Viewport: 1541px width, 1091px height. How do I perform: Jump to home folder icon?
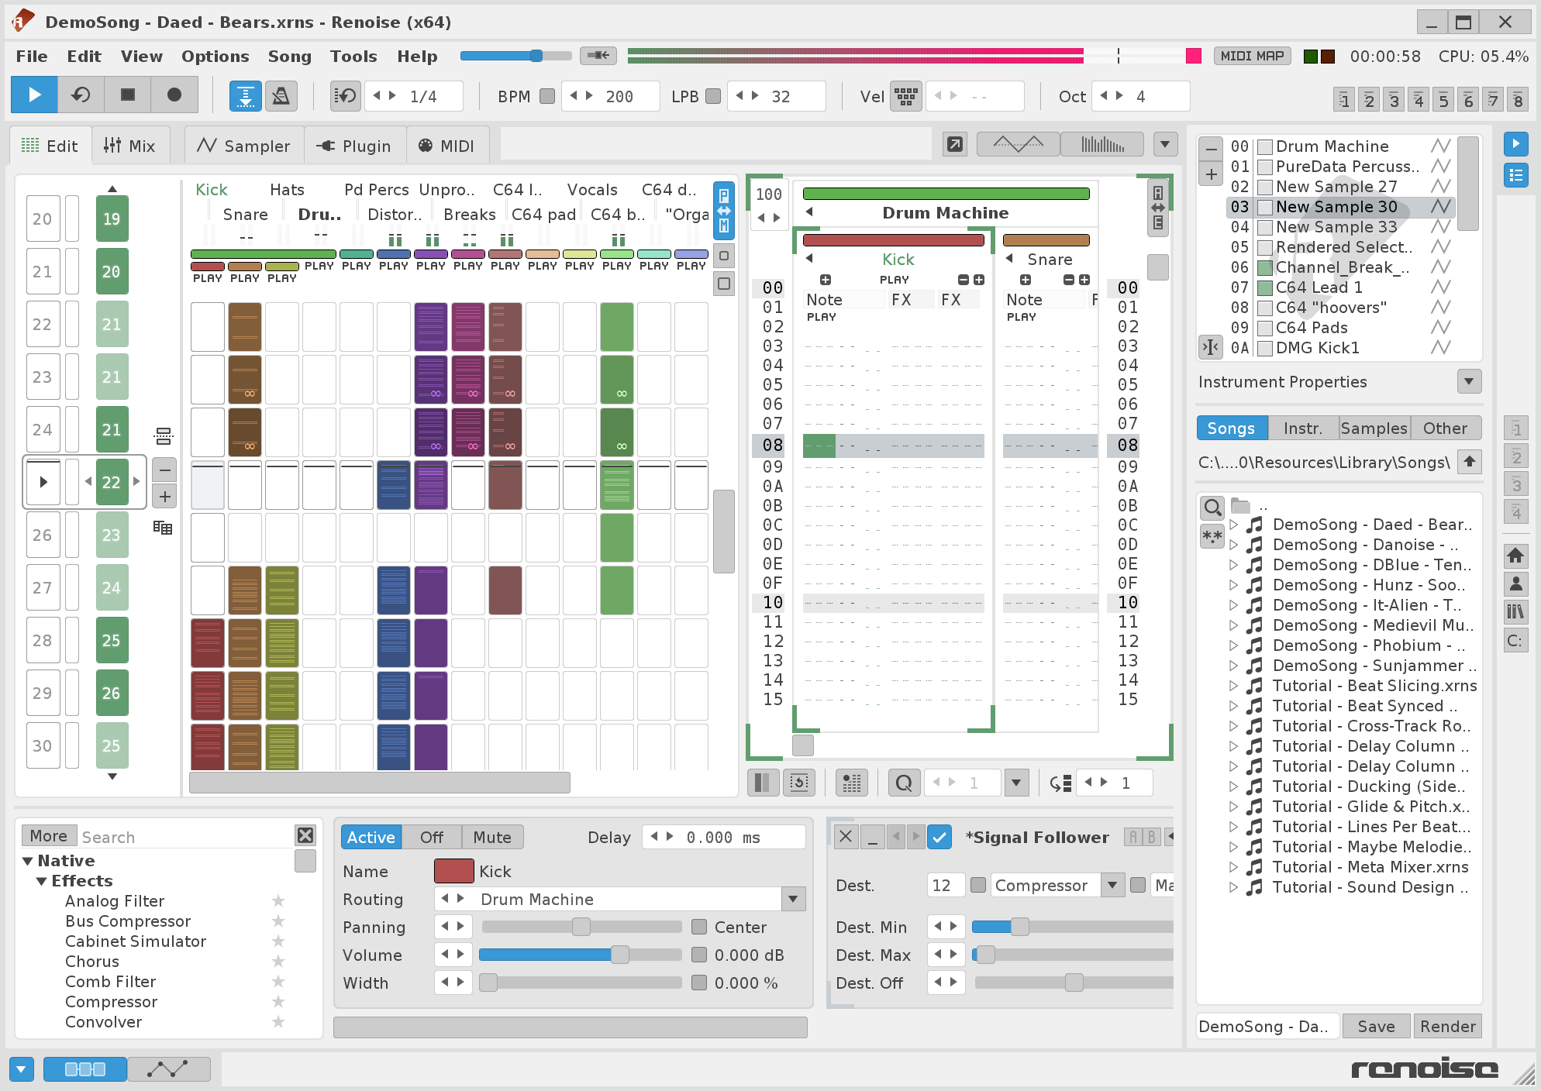click(x=1516, y=555)
